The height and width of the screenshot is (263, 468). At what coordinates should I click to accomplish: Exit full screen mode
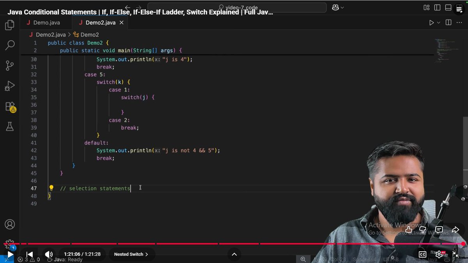[456, 254]
